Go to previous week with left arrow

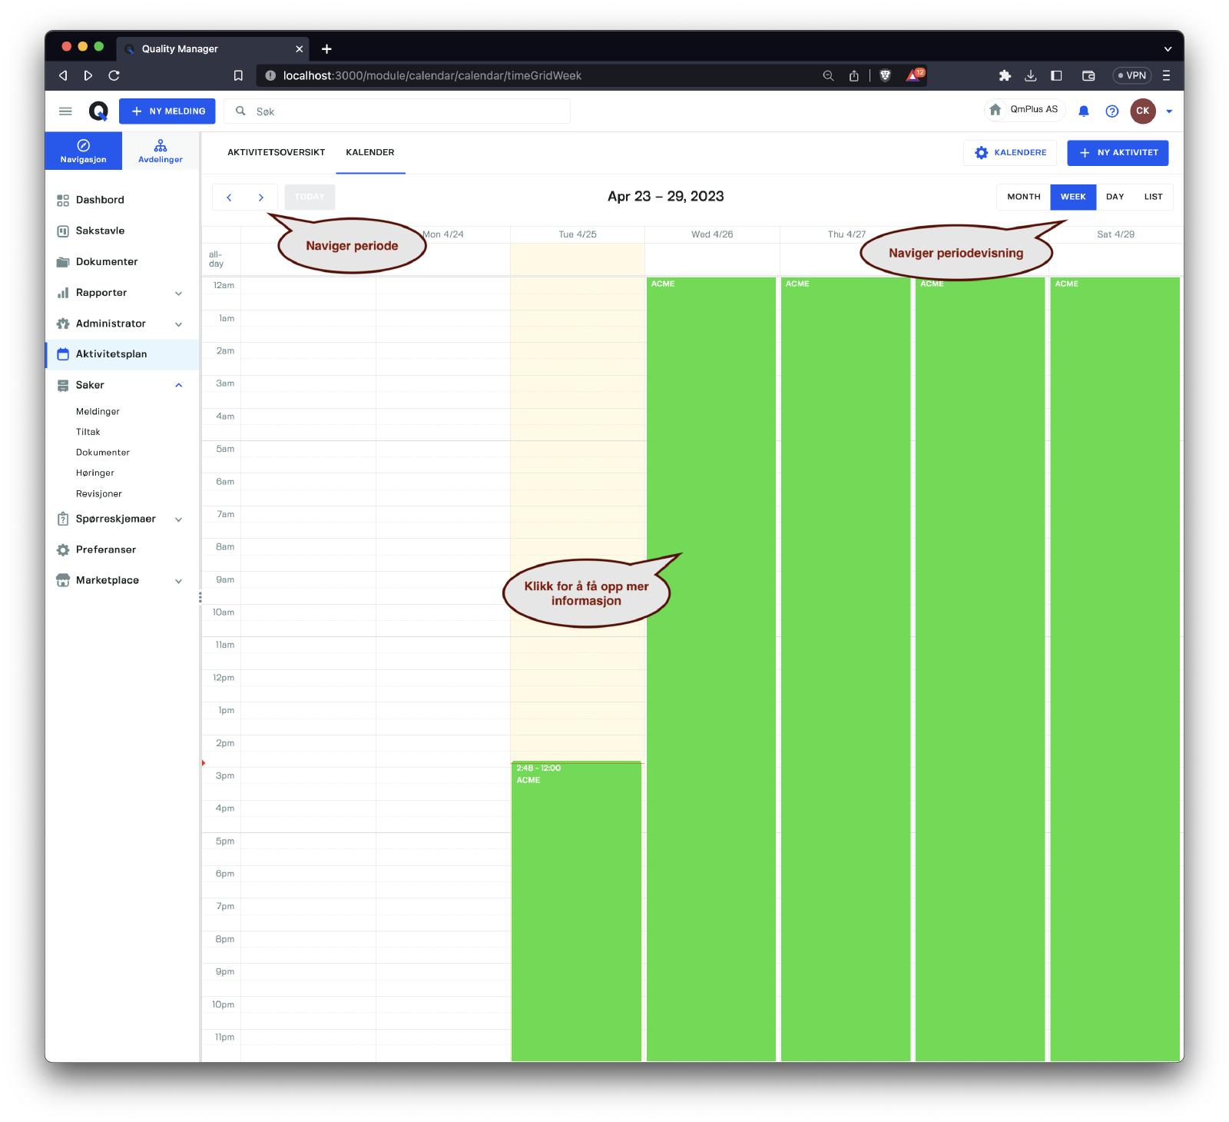[x=229, y=198]
